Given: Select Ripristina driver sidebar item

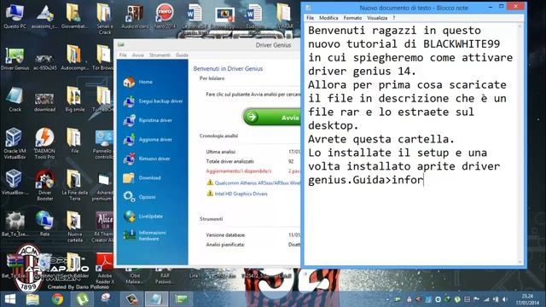Looking at the screenshot, I should click(148, 120).
